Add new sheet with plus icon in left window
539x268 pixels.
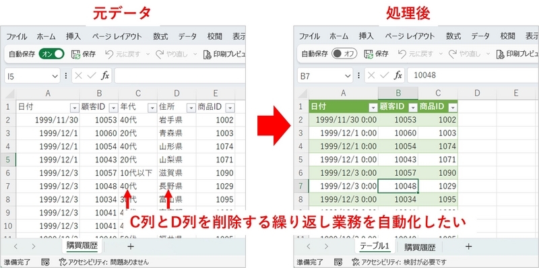130,246
